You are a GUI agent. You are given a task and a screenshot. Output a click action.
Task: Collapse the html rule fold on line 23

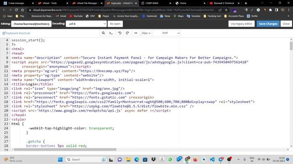click(x=9, y=124)
